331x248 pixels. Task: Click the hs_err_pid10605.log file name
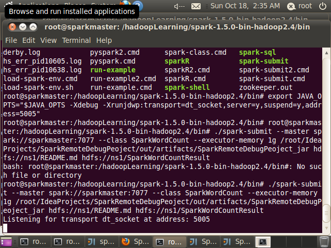coord(42,61)
